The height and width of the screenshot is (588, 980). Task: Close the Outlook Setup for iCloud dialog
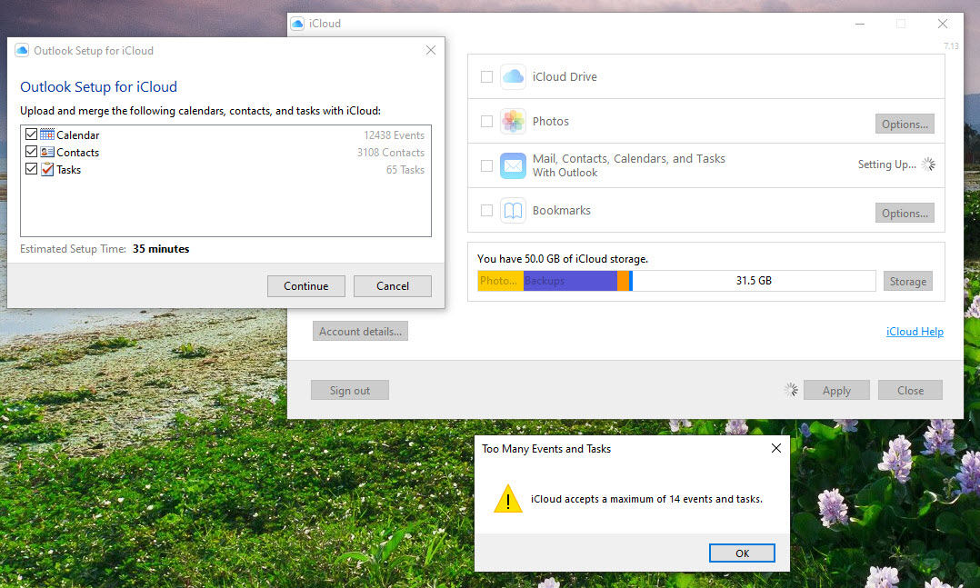coord(431,50)
